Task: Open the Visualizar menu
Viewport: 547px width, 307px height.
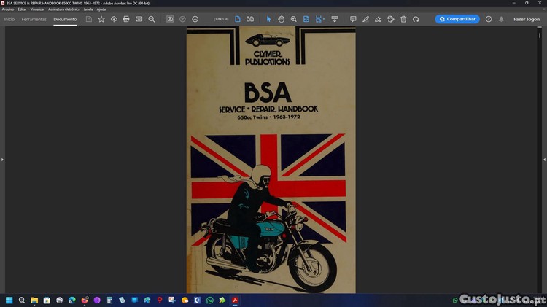Action: point(37,9)
